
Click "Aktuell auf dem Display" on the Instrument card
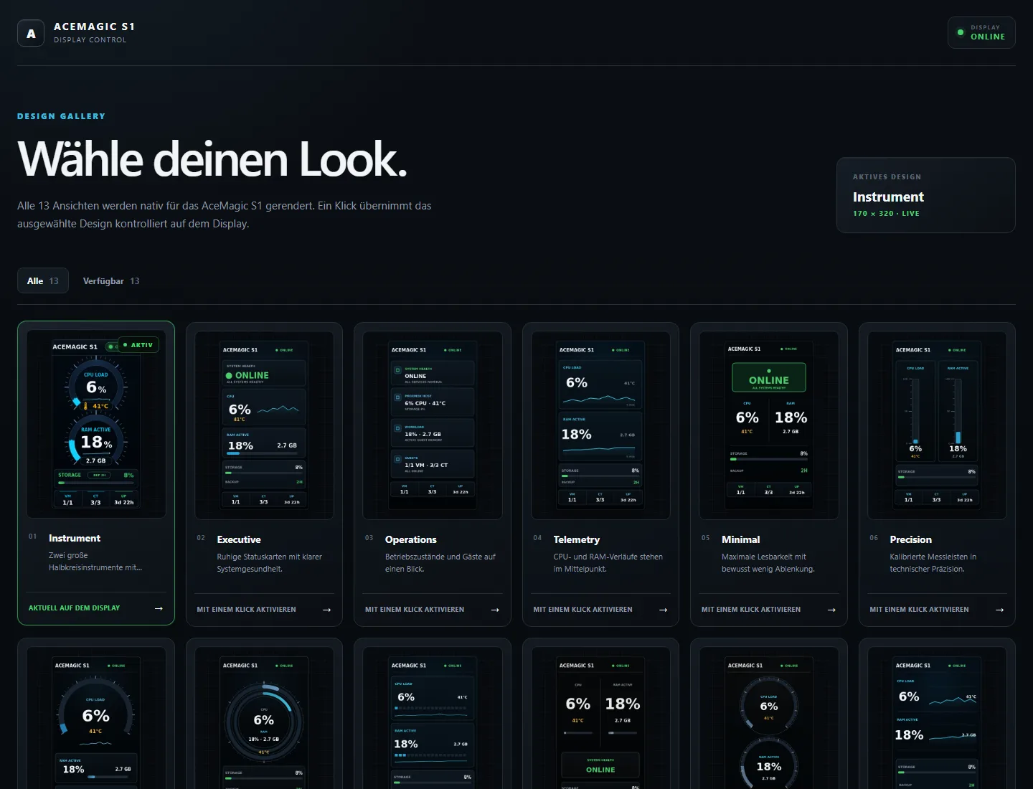[74, 608]
